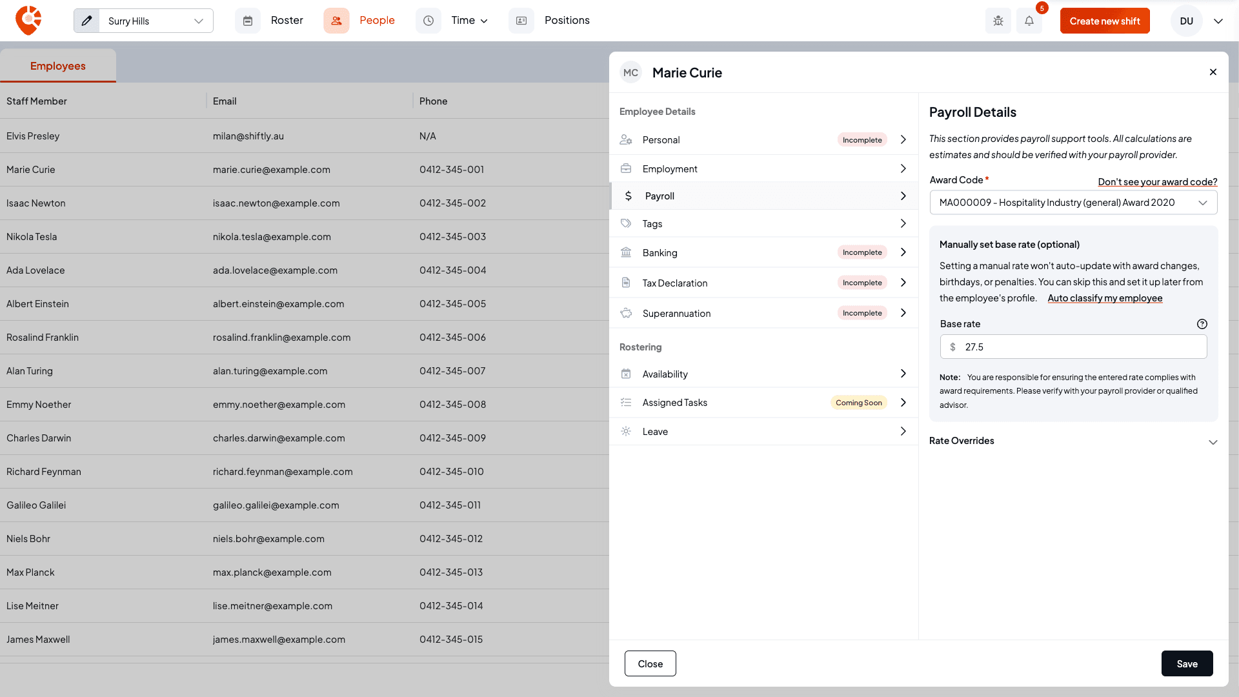This screenshot has height=697, width=1239.
Task: Click the Base rate help question icon
Action: click(1202, 324)
